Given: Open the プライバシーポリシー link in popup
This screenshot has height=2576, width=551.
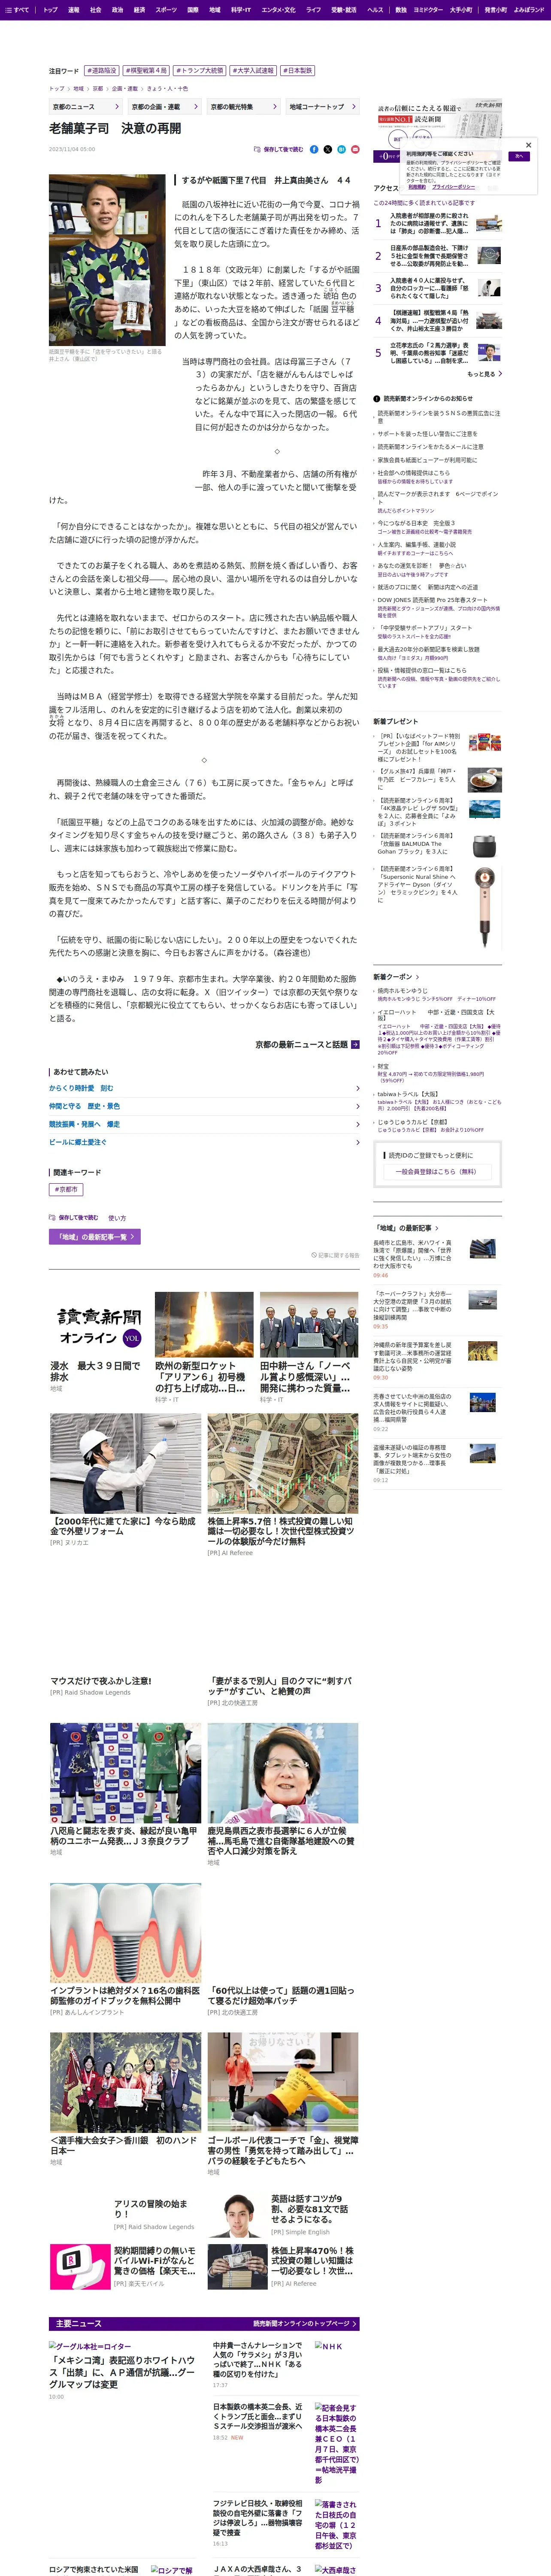Looking at the screenshot, I should (x=454, y=187).
